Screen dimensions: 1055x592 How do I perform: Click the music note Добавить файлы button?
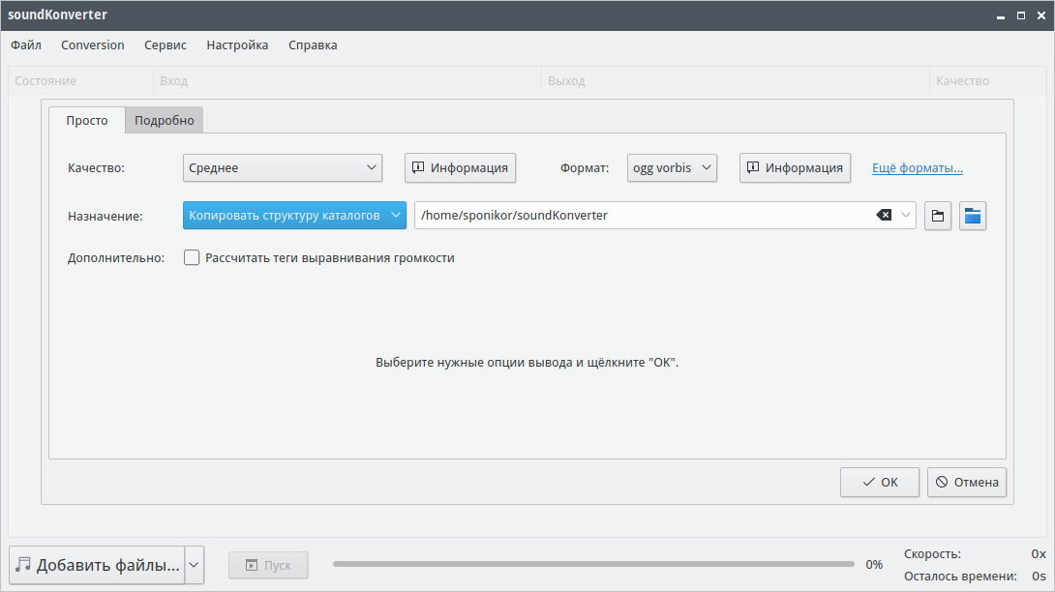(x=97, y=565)
